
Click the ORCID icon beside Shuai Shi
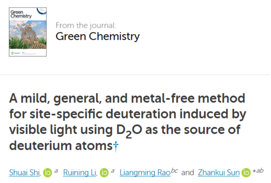[x=48, y=173]
